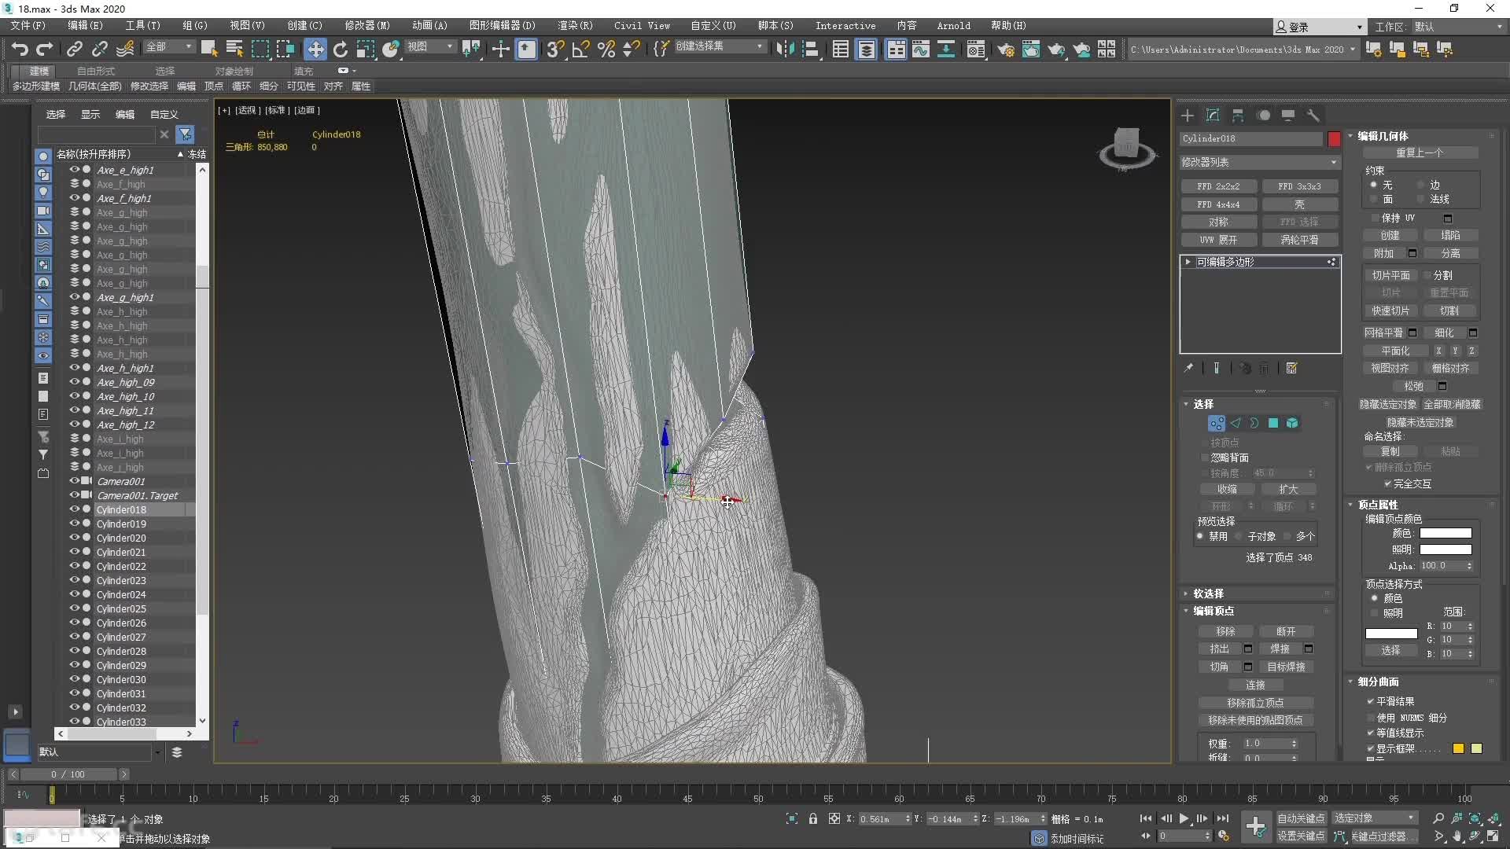Open the Motion command panel tab
The image size is (1510, 849).
(x=1264, y=116)
